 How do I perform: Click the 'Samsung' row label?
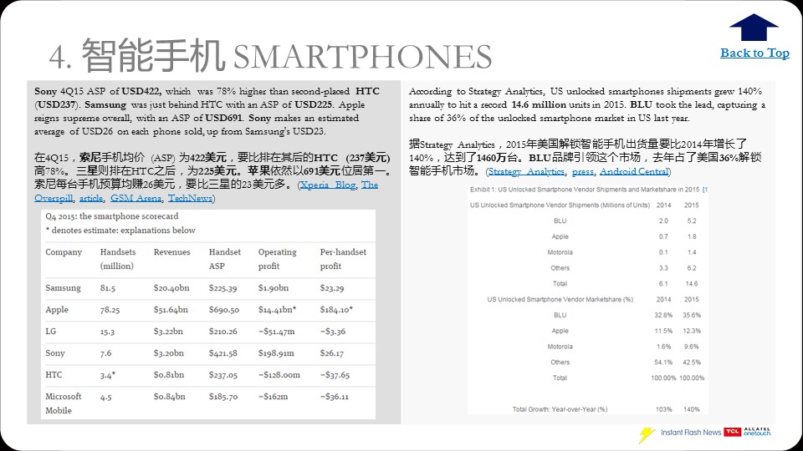tap(63, 288)
